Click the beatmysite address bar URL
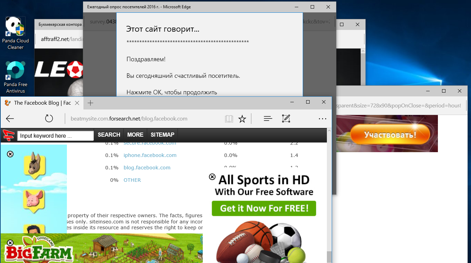Image resolution: width=471 pixels, height=263 pixels. (x=129, y=119)
